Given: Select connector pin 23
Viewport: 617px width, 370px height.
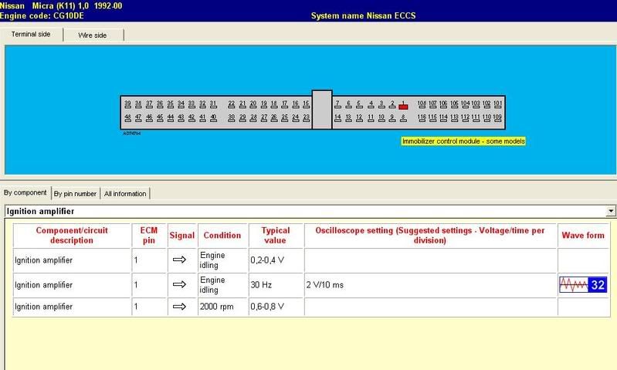Looking at the screenshot, I should point(306,117).
